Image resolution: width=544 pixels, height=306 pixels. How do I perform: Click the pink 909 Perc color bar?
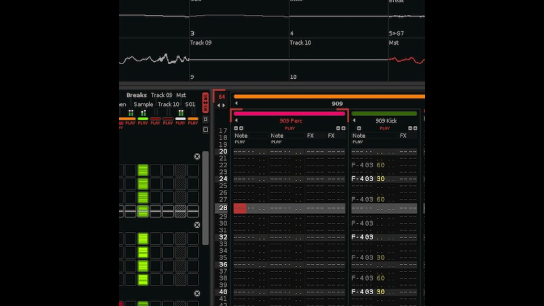290,113
